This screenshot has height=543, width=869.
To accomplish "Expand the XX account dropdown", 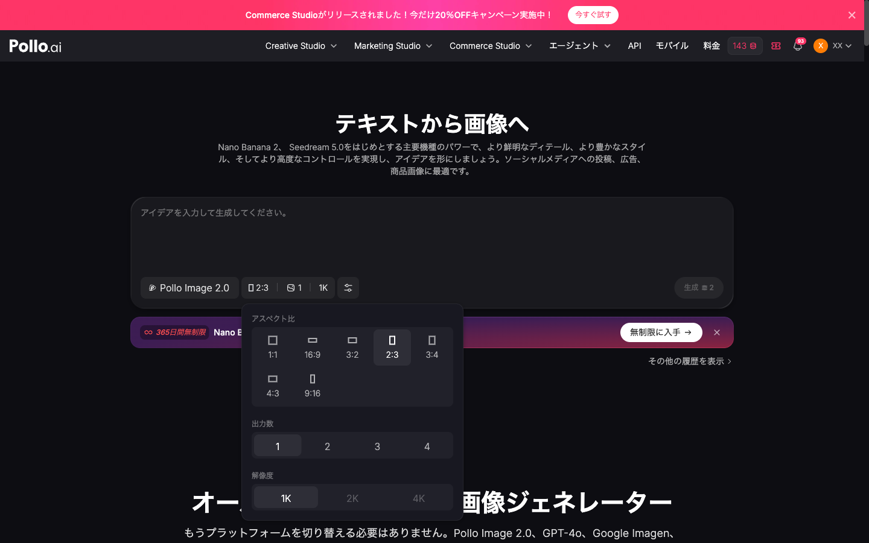I will [842, 46].
